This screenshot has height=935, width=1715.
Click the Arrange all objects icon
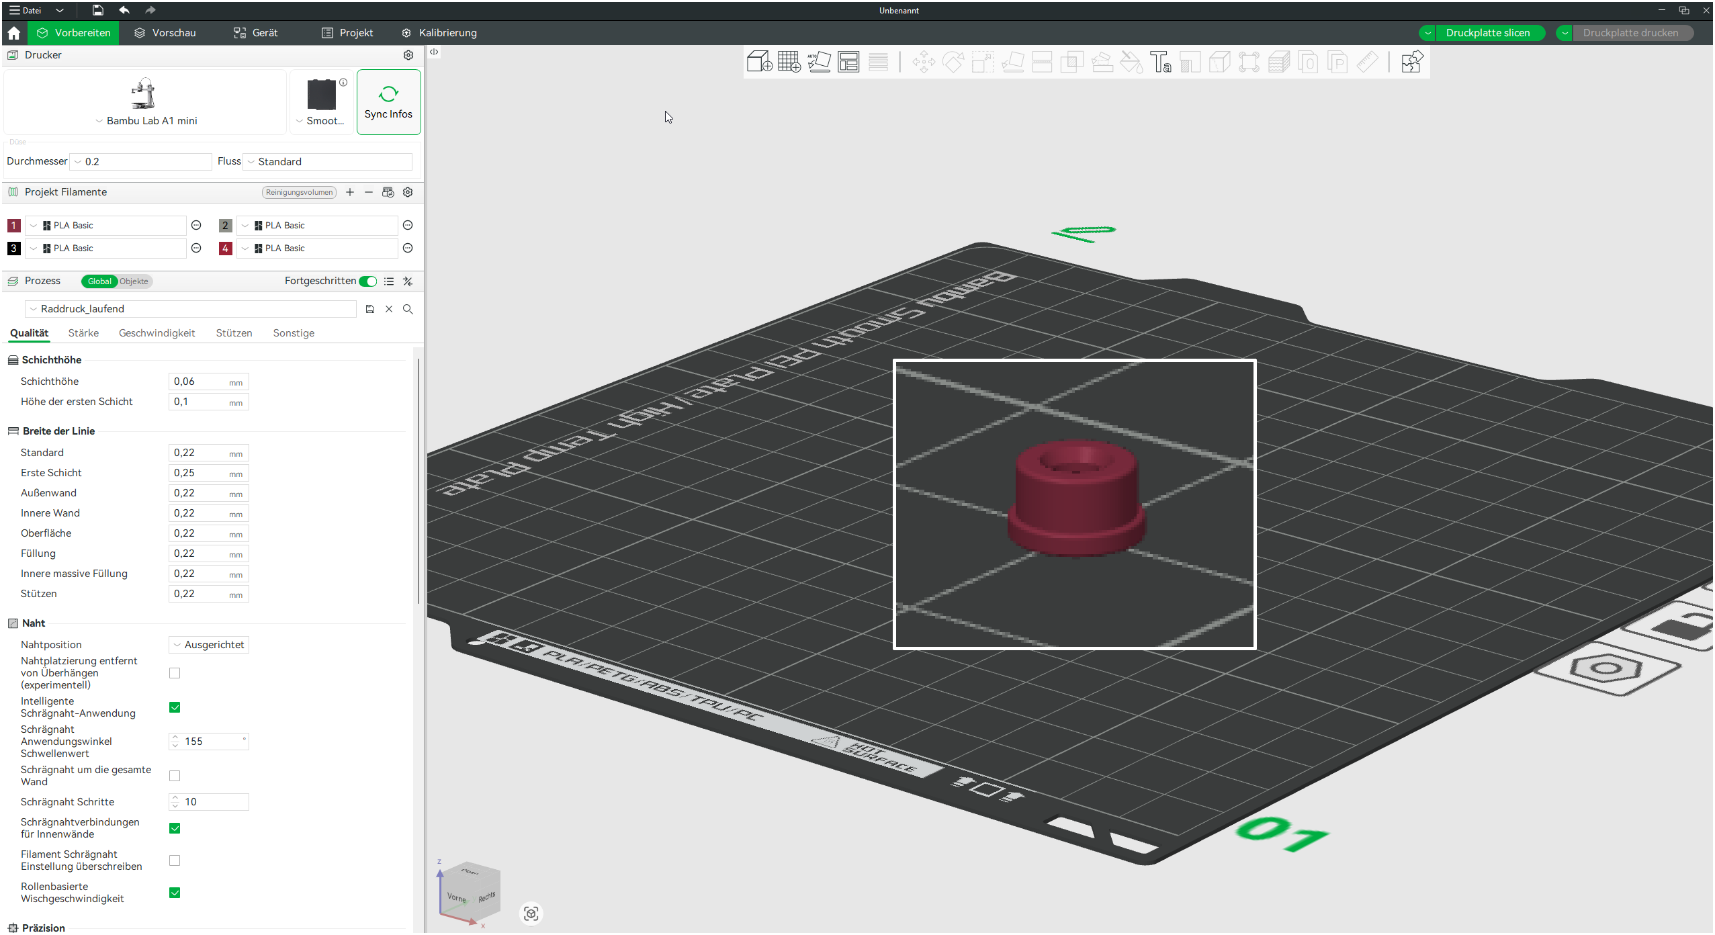(x=848, y=62)
